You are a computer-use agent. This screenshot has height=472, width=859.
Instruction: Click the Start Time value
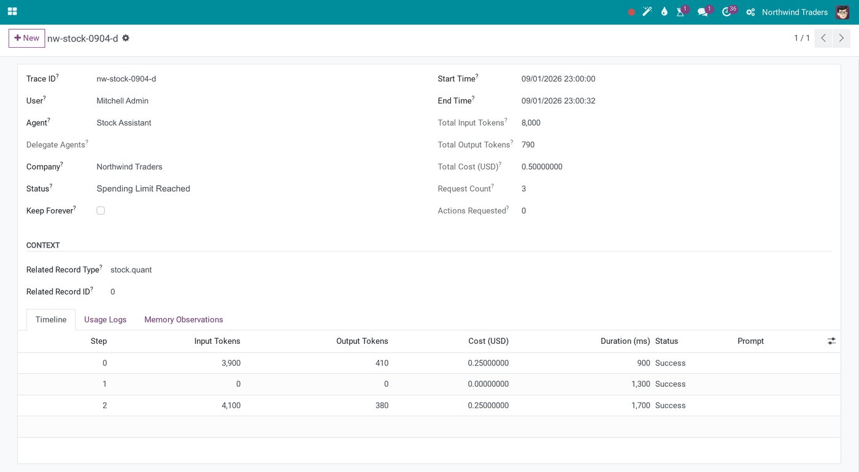(x=558, y=78)
